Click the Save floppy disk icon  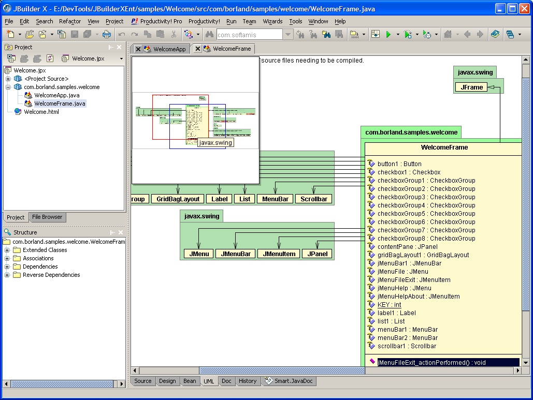coord(75,34)
